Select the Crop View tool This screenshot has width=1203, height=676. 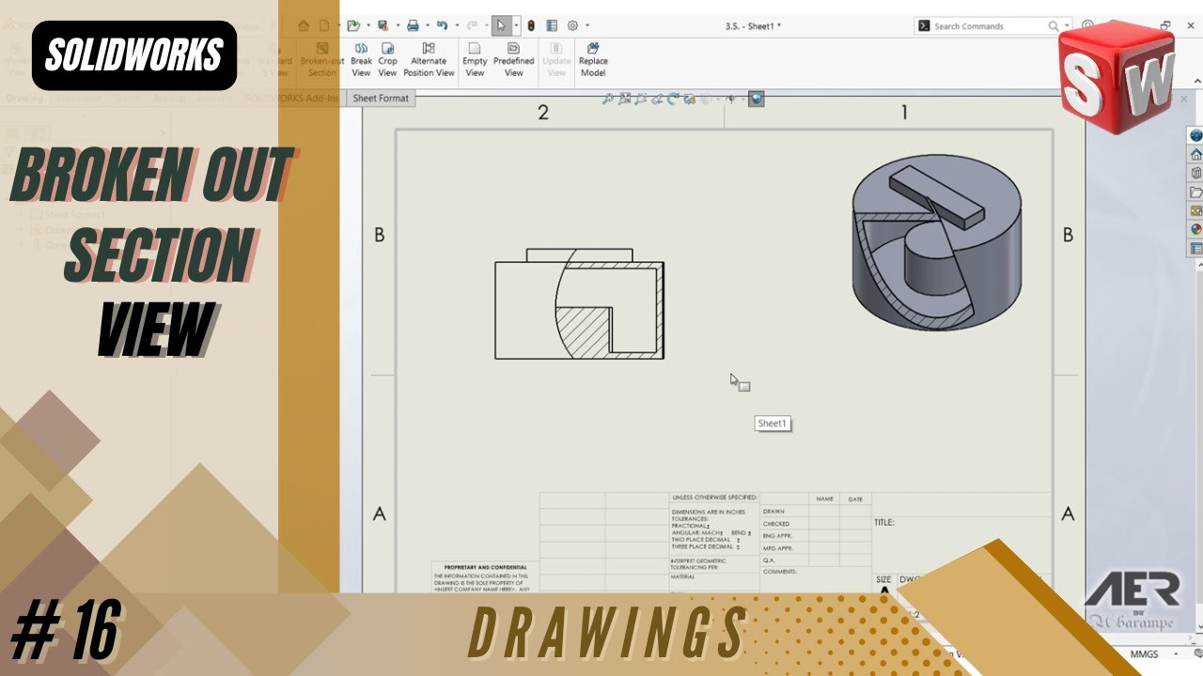click(387, 60)
